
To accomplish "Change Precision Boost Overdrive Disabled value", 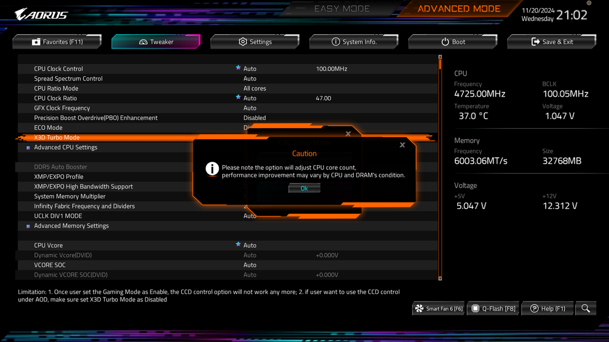I will click(255, 118).
